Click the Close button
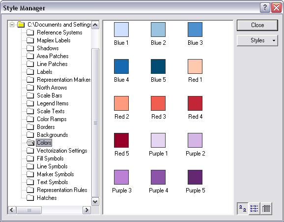 click(x=257, y=25)
